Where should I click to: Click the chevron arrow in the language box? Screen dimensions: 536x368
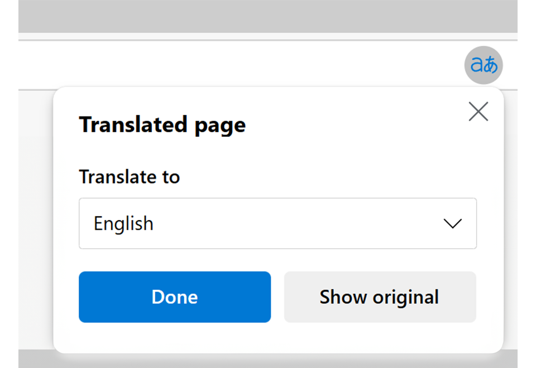coord(452,224)
